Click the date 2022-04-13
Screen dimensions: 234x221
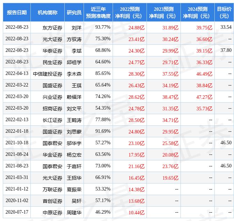click(17, 73)
